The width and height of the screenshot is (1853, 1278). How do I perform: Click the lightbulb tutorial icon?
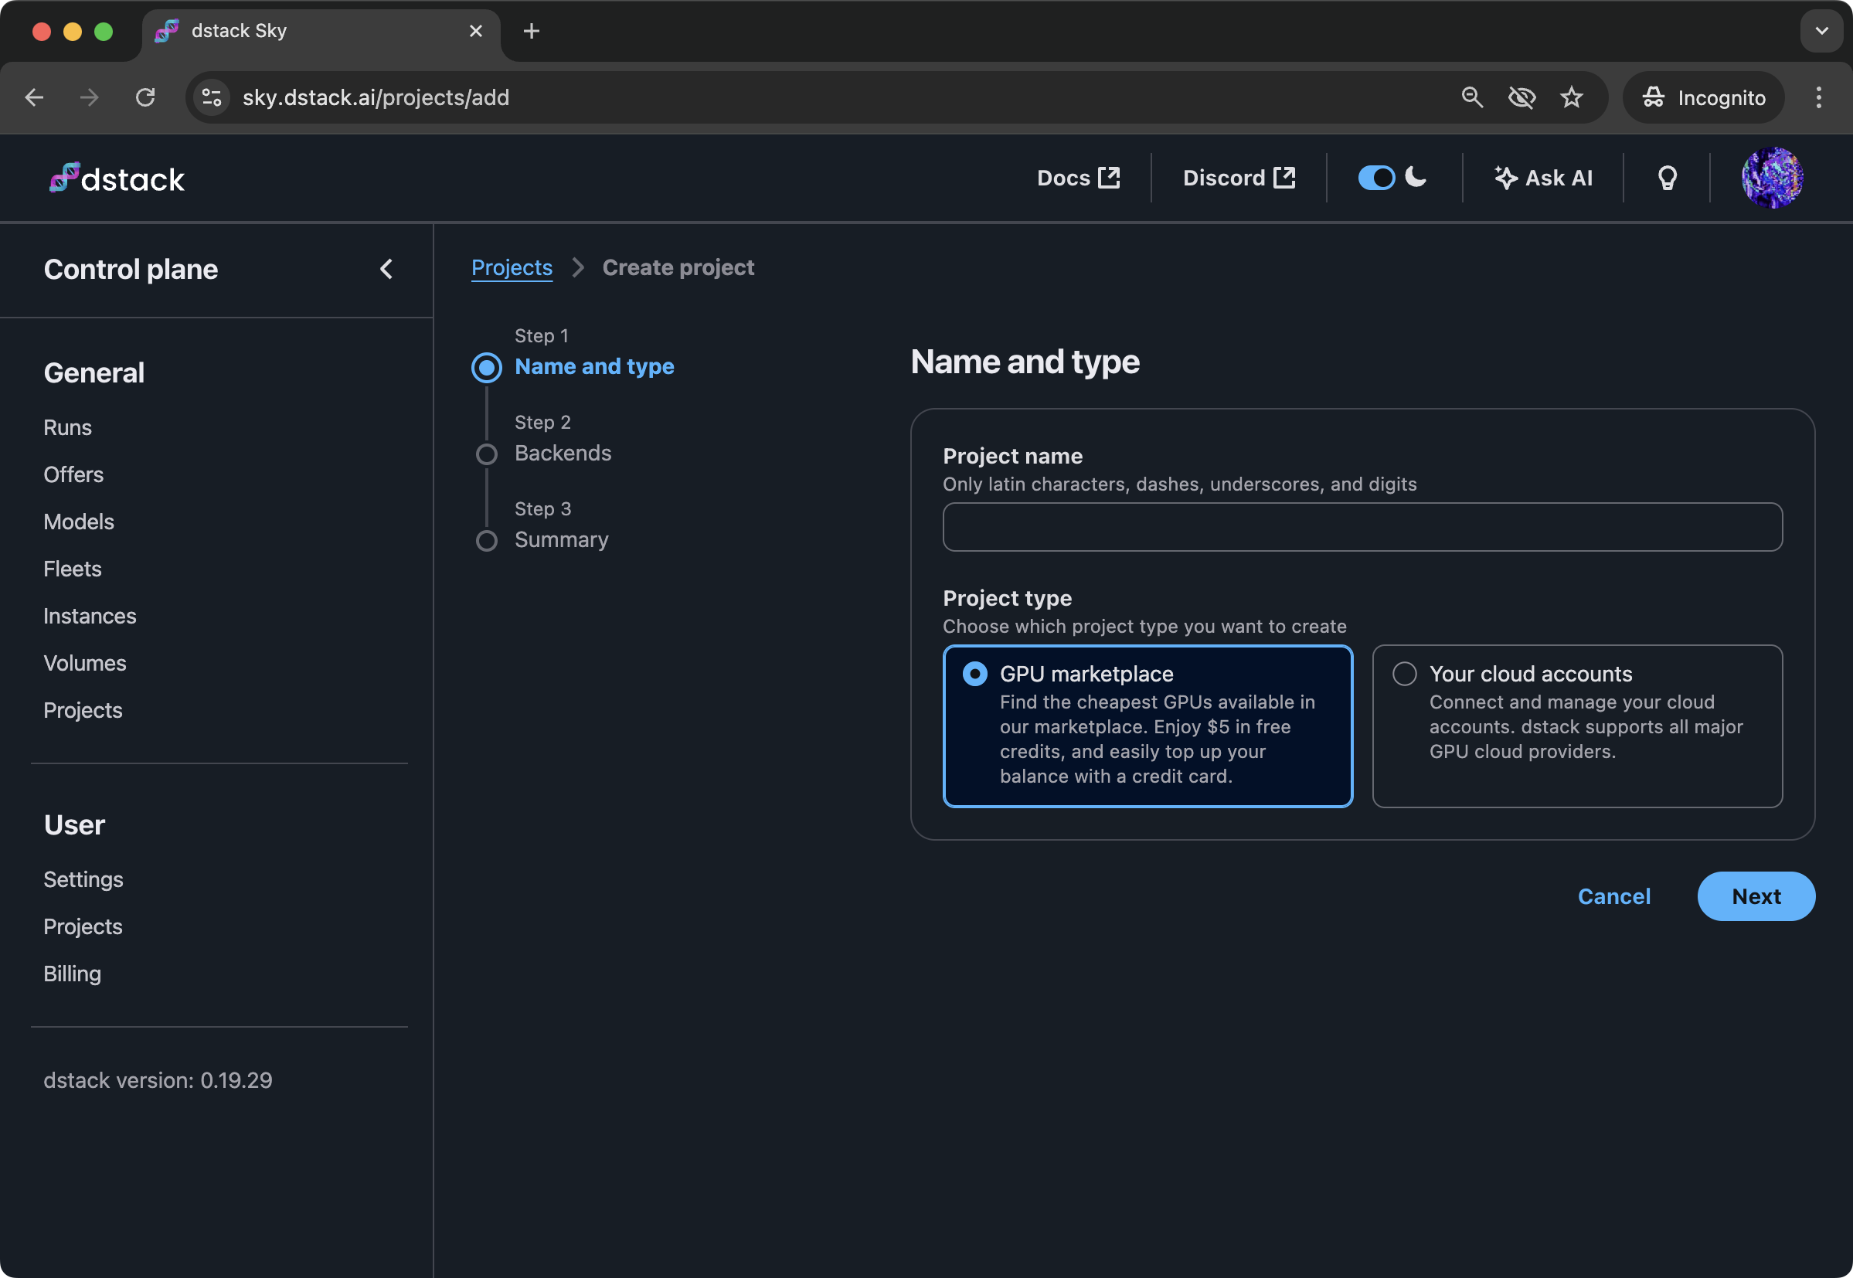[1667, 178]
